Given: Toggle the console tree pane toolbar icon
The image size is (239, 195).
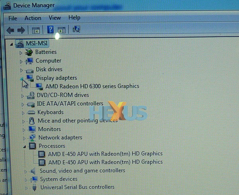Looking at the screenshot, I should pyautogui.click(x=36, y=30).
